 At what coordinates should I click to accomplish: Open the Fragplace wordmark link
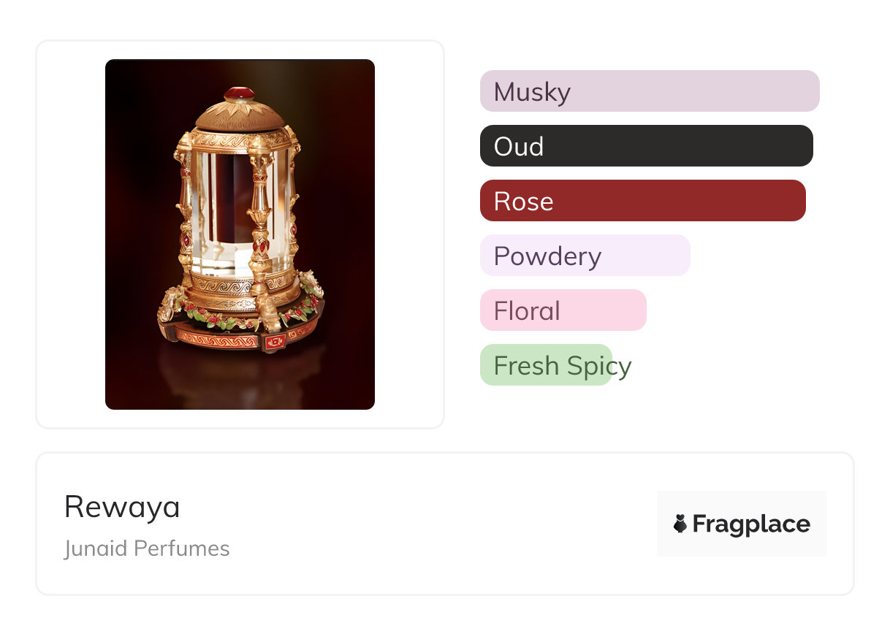point(751,524)
